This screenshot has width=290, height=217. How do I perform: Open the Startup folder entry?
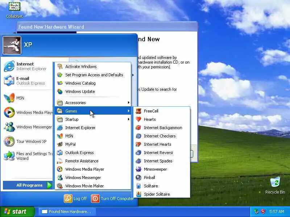click(x=93, y=119)
